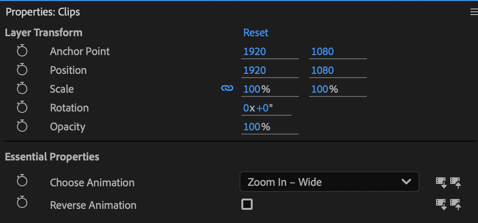
Task: Select the Position Y value 1080
Action: click(x=322, y=70)
